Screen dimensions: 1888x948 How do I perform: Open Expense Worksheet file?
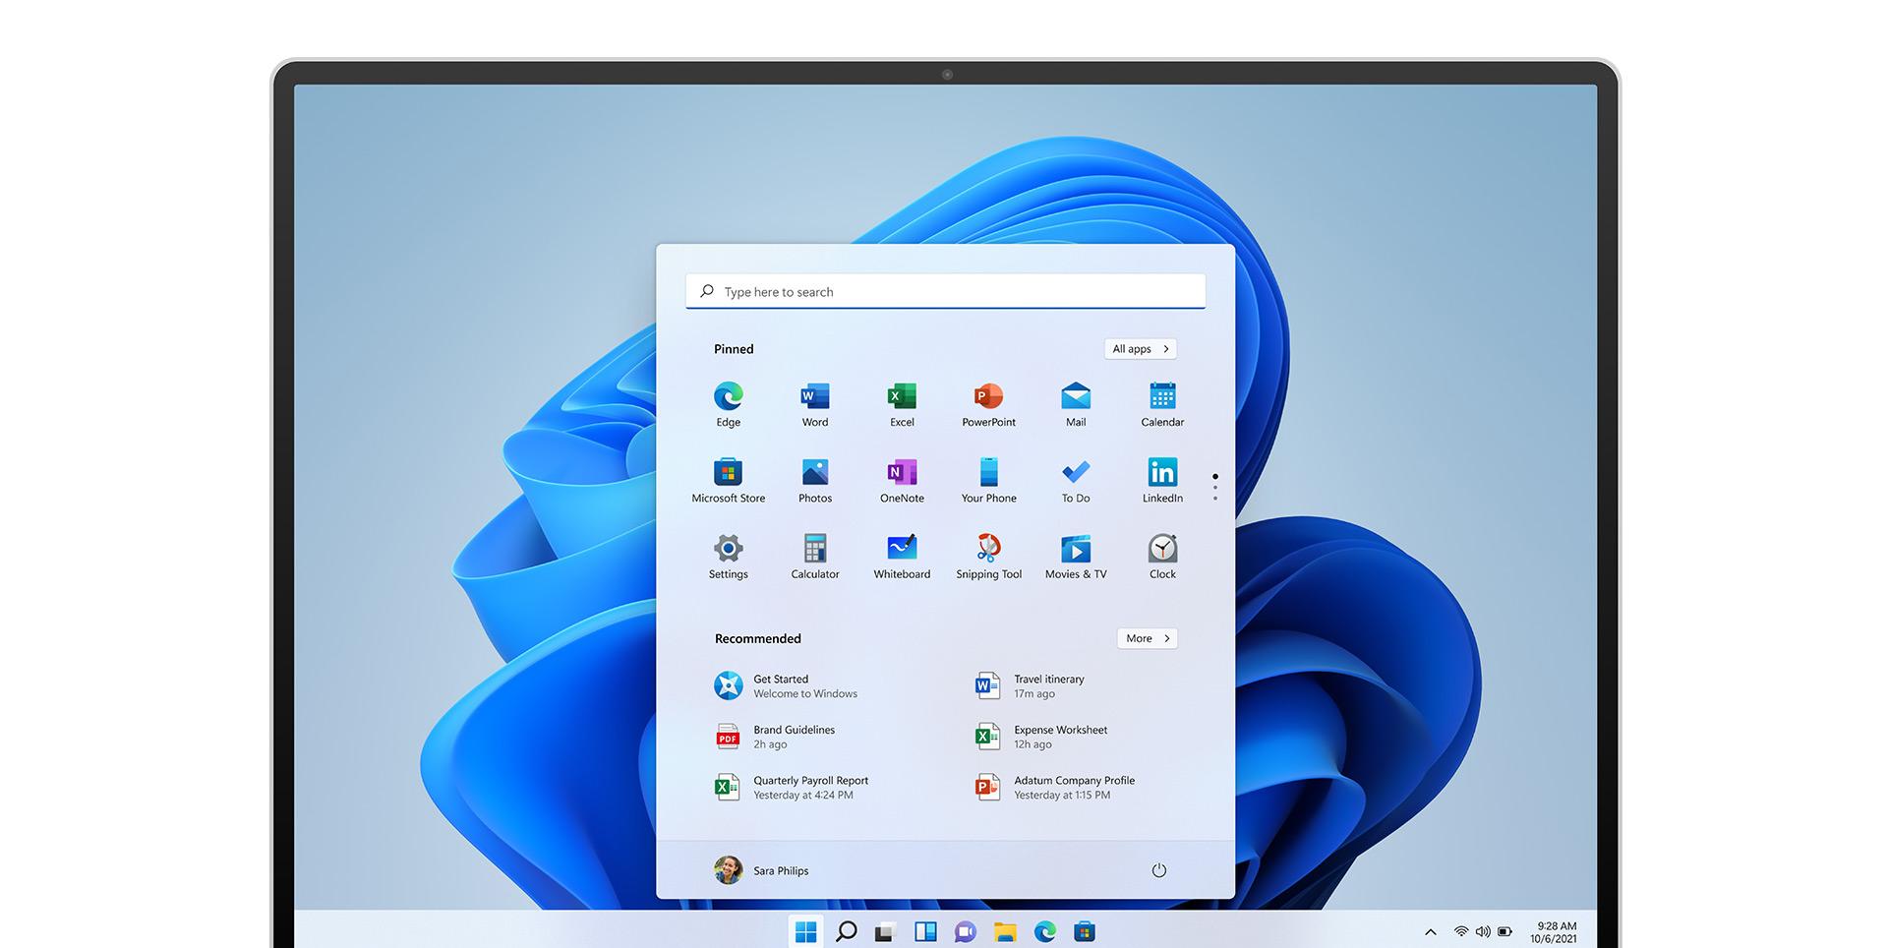tap(1042, 737)
